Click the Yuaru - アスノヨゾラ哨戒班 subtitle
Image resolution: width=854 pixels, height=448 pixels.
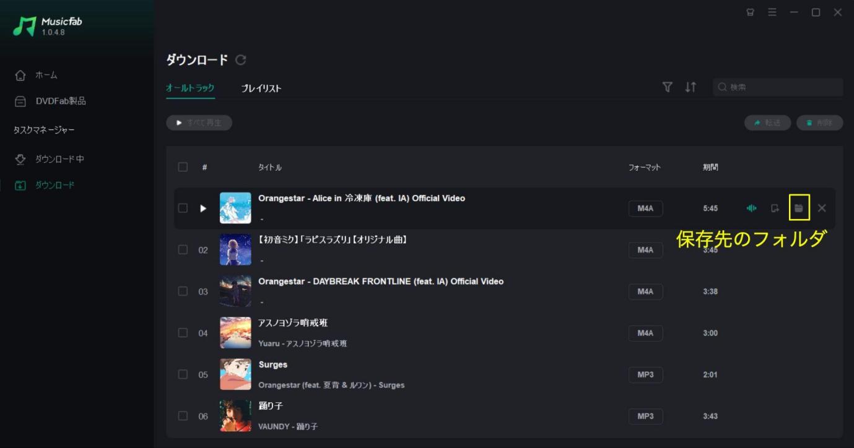pos(303,343)
